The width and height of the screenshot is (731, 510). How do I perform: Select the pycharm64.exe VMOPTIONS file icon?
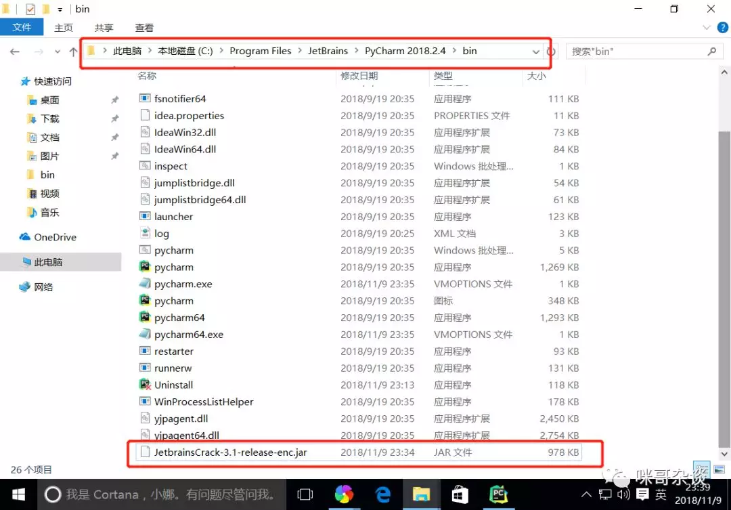[x=145, y=334]
